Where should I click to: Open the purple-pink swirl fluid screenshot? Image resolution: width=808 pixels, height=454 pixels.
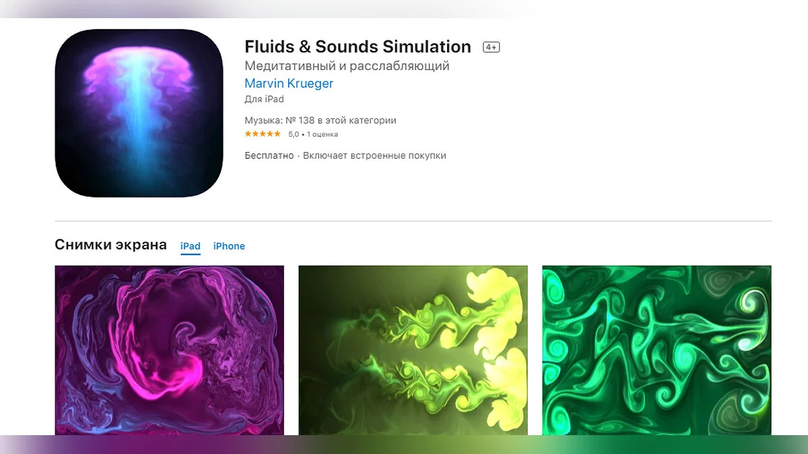169,350
